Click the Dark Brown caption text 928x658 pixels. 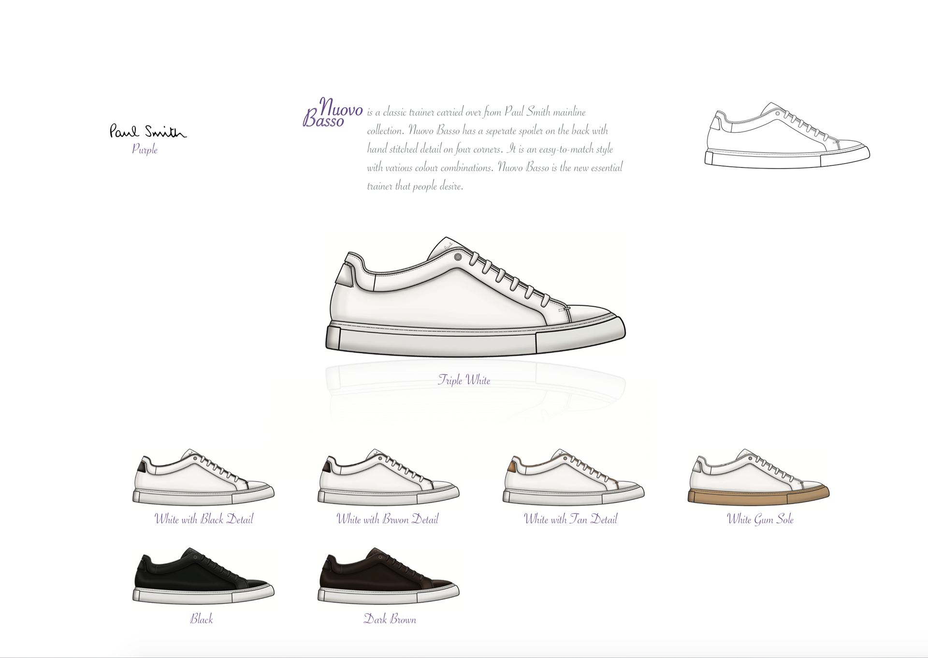click(x=390, y=619)
